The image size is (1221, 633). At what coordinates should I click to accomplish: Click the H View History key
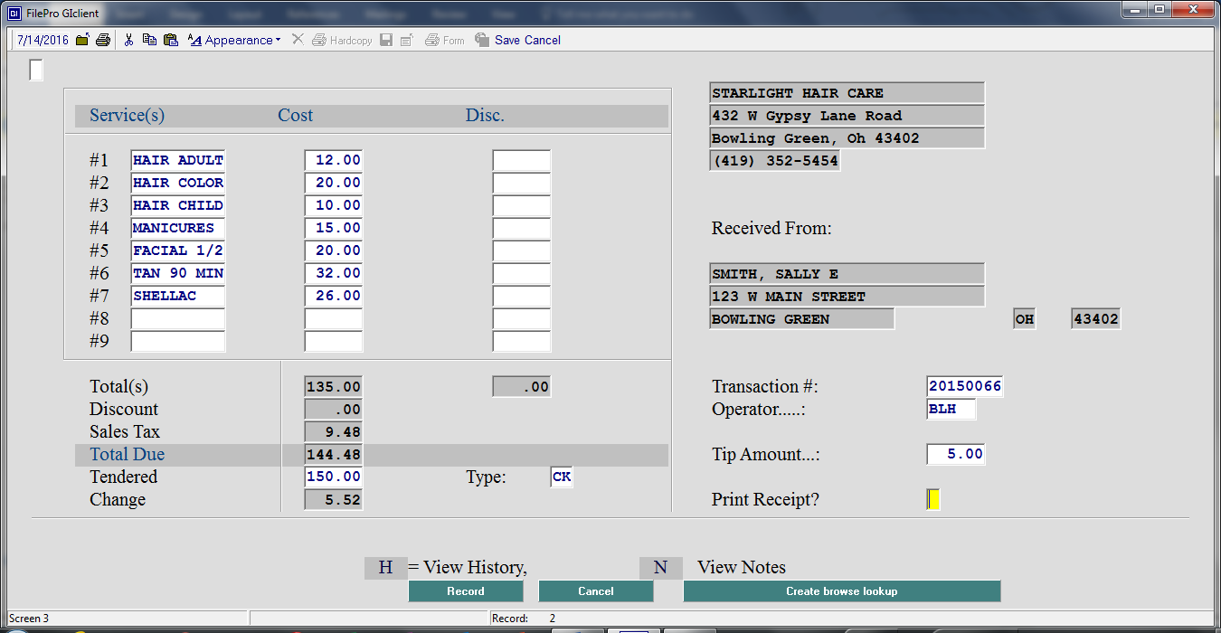point(385,568)
